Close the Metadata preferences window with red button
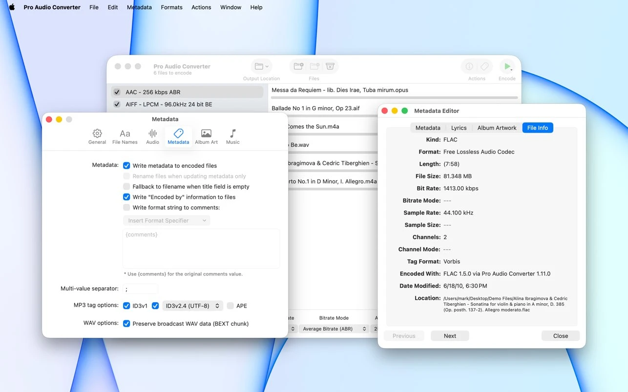 [x=49, y=119]
